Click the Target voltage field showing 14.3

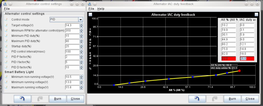[x=72, y=25]
